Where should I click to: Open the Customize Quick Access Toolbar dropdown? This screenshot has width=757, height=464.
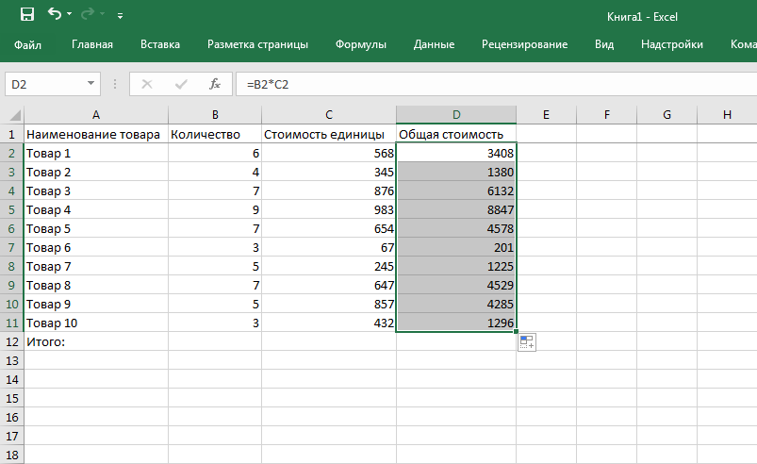click(120, 16)
